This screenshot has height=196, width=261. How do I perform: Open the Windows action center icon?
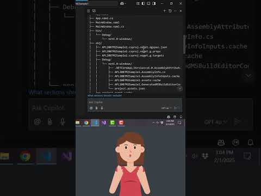click(179, 123)
